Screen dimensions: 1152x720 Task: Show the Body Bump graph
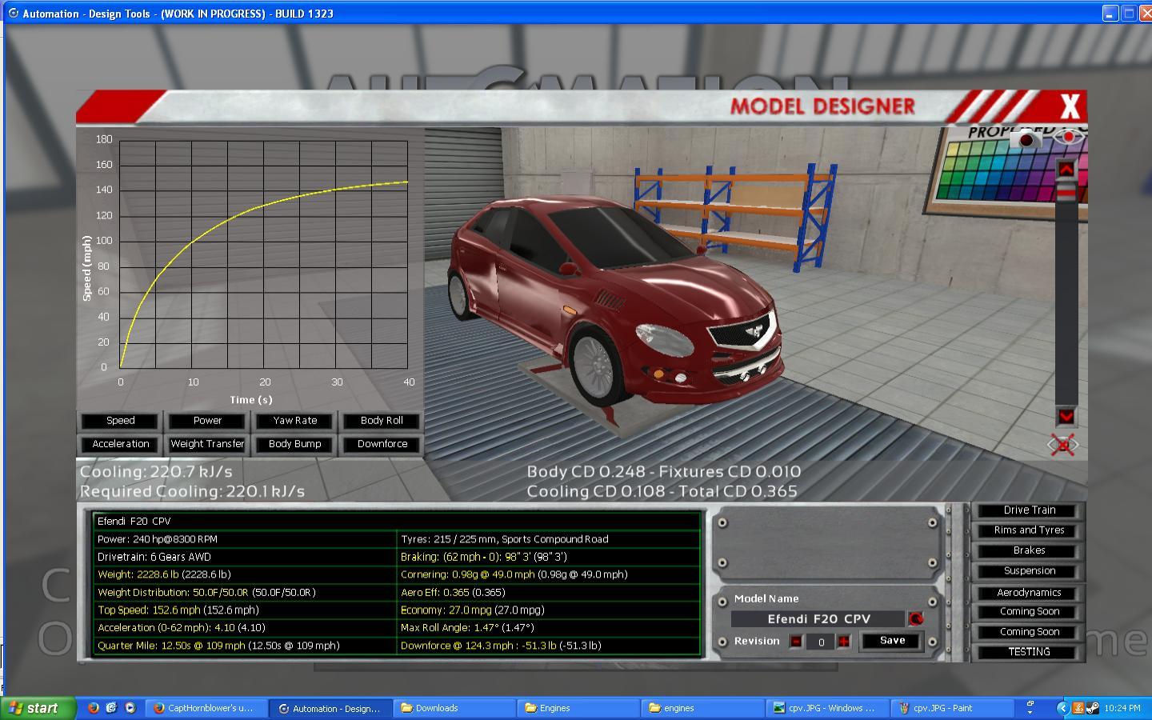pyautogui.click(x=294, y=444)
